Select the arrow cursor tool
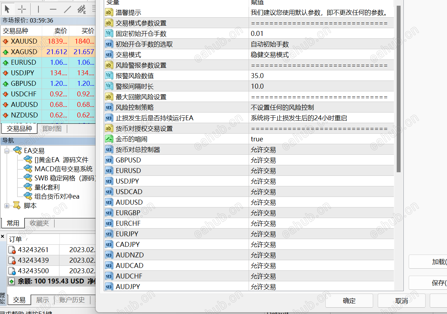This screenshot has width=447, height=314. click(x=7, y=9)
